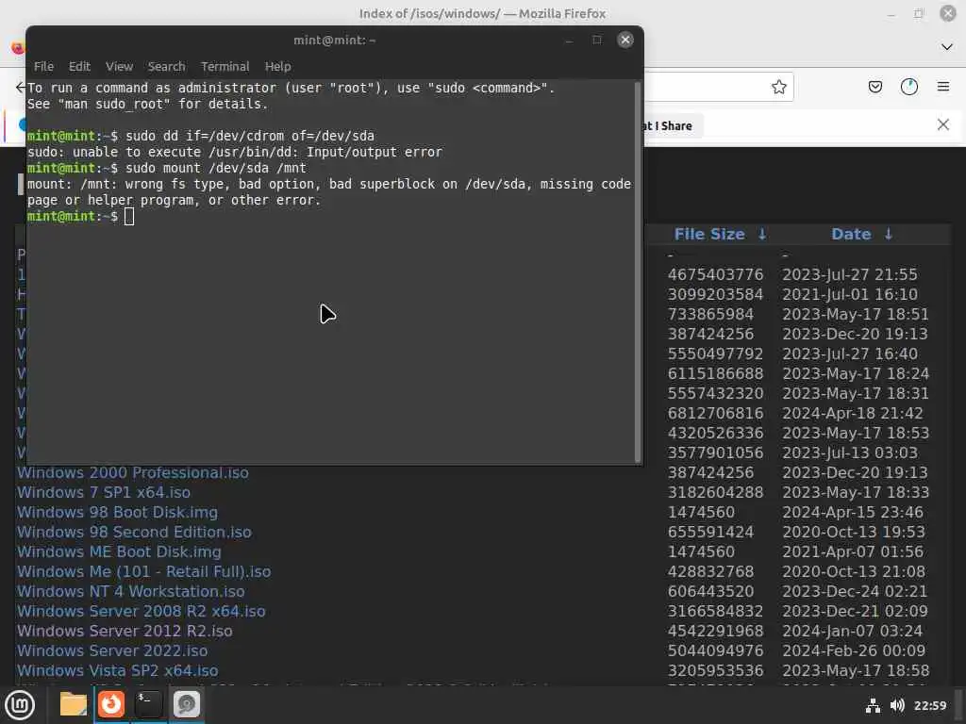Open Windows 98 Boot Disk.img link
The image size is (966, 724).
(x=117, y=512)
